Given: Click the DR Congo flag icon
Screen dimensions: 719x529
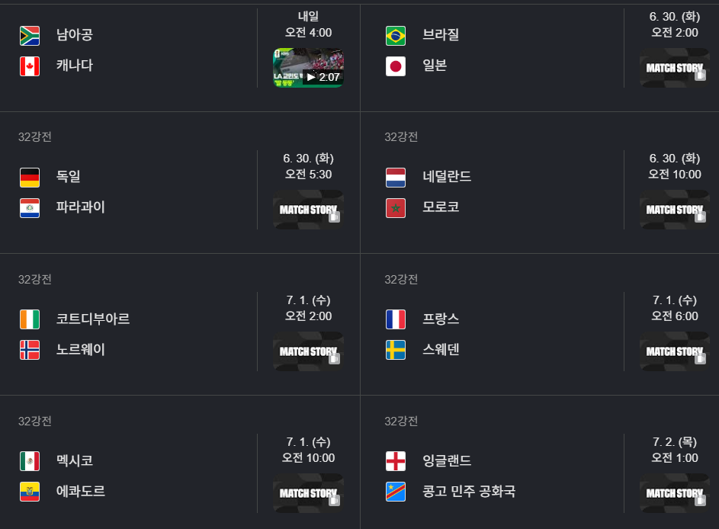Looking at the screenshot, I should pyautogui.click(x=396, y=492).
